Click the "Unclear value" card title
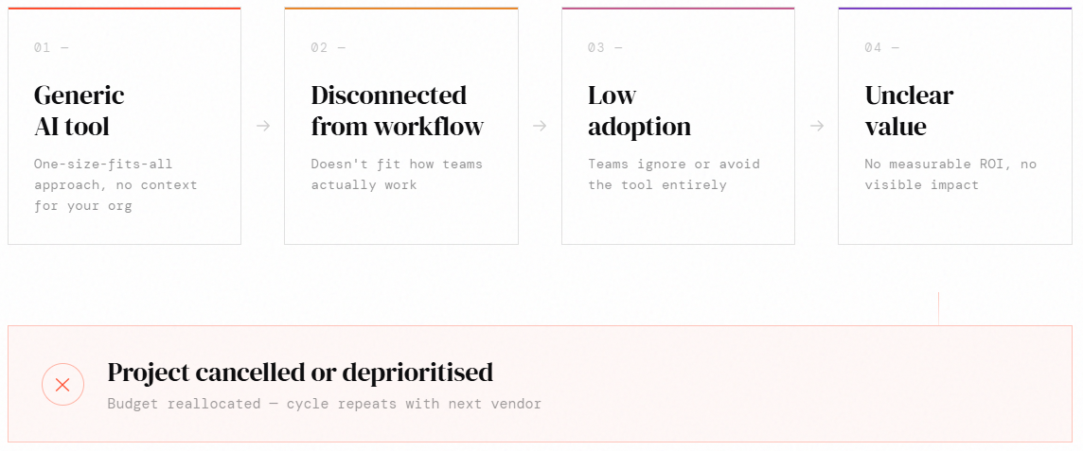Viewport: 1083px width, 451px height. coord(909,111)
